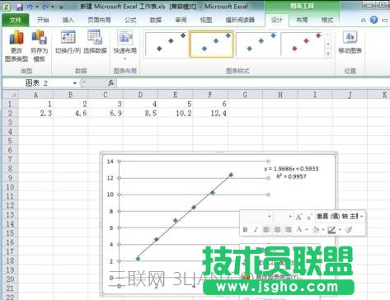This screenshot has height=300, width=390.
Task: Click the Shape Outline pen icon in the mini toolbar
Action: pyautogui.click(x=331, y=230)
